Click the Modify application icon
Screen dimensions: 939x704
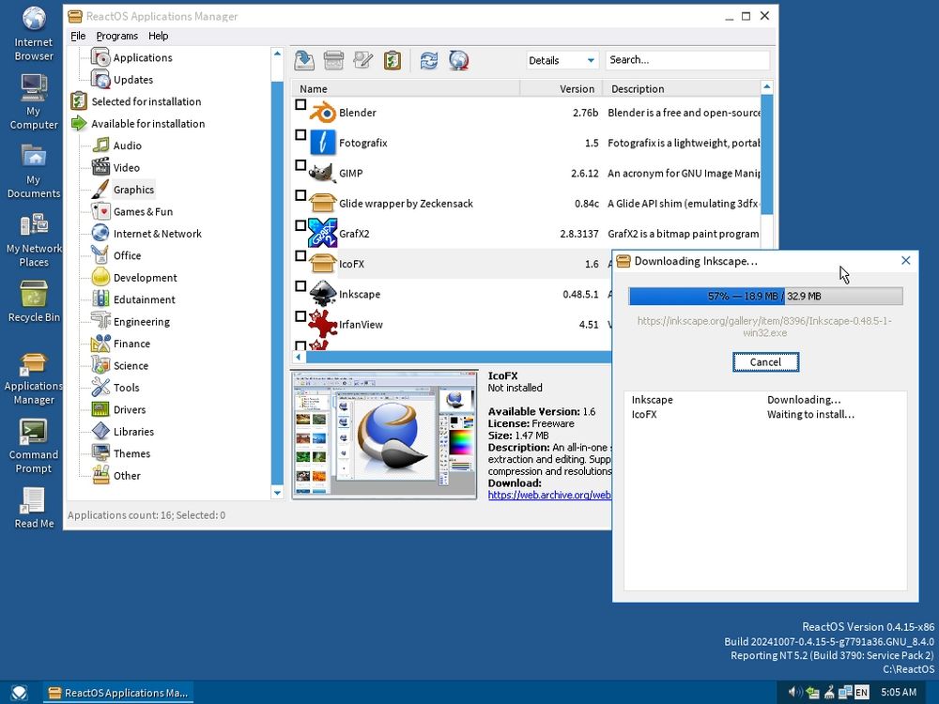click(363, 60)
